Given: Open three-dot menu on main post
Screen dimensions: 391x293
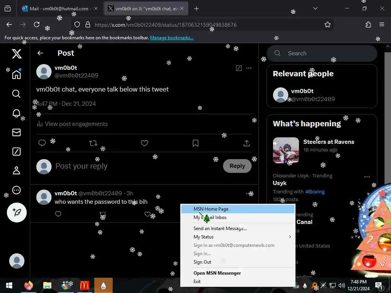Looking at the screenshot, I should (x=249, y=68).
